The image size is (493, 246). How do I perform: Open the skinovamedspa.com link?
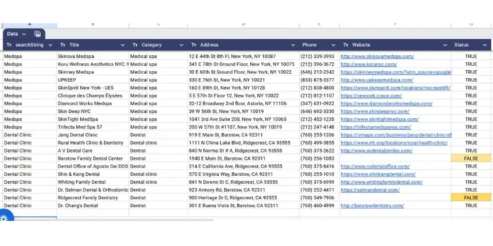tap(377, 57)
